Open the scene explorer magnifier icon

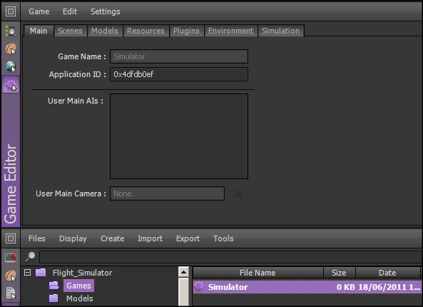point(11,31)
